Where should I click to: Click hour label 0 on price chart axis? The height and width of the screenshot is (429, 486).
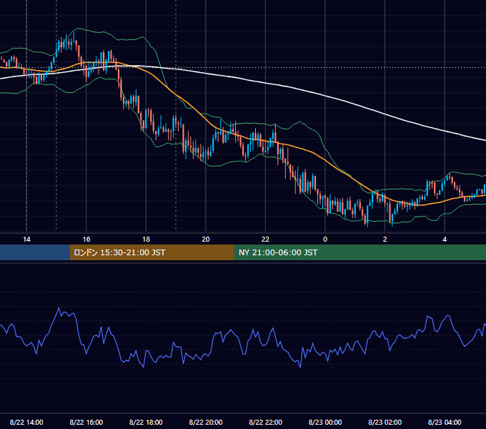coord(325,240)
